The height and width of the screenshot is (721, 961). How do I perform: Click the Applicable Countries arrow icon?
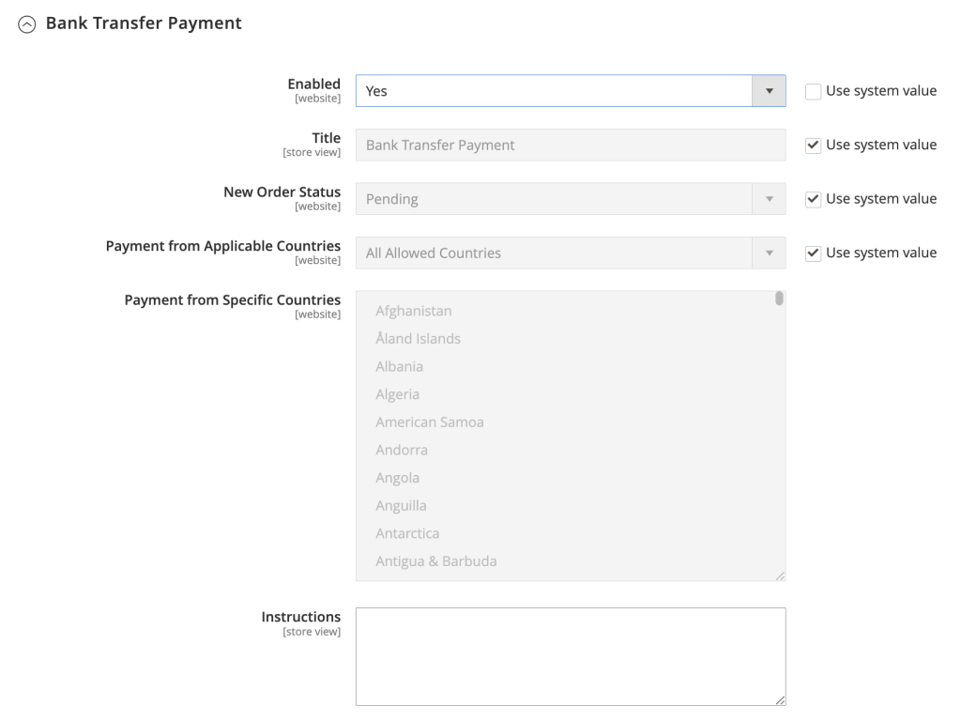[770, 253]
